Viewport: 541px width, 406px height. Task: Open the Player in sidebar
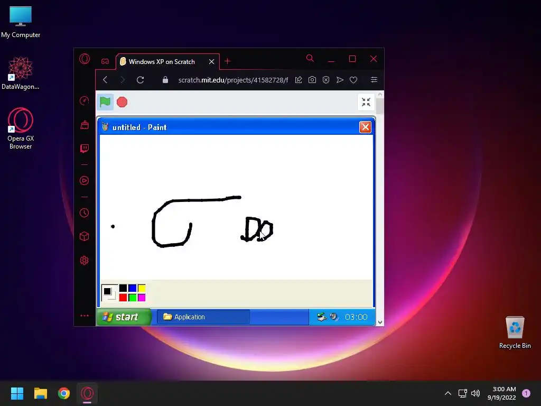coord(85,181)
